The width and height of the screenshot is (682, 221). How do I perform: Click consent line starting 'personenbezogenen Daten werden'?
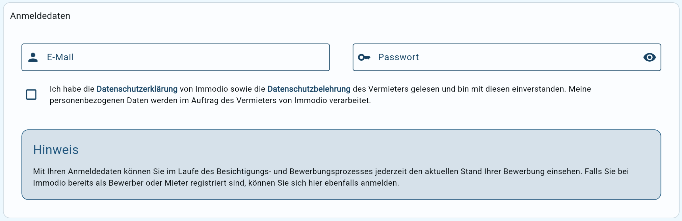210,100
